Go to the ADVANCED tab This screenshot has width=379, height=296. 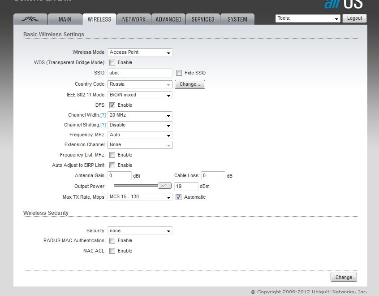point(168,19)
